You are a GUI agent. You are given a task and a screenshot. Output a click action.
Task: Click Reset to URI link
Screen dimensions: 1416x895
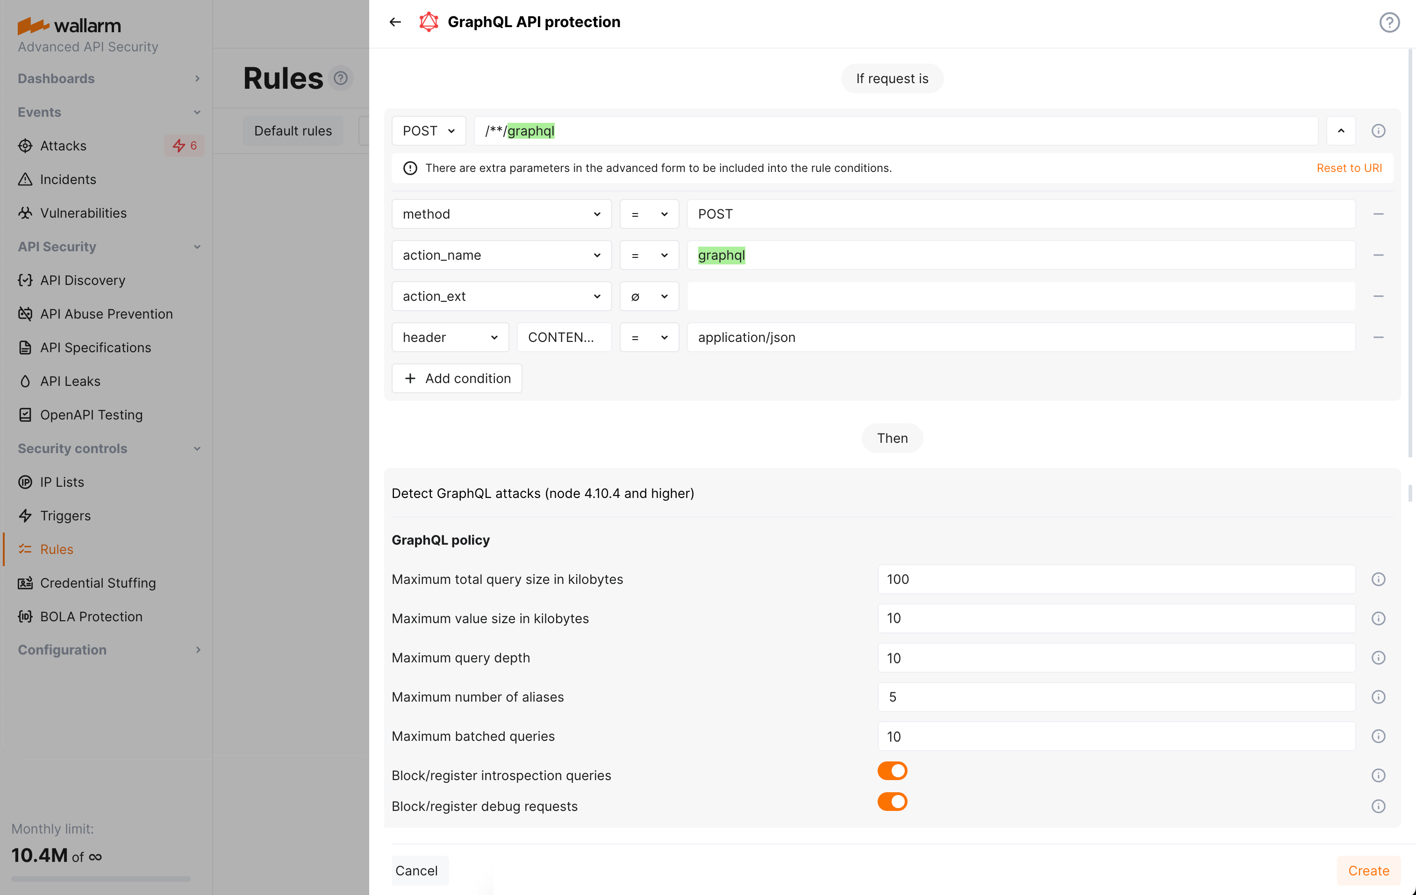[x=1350, y=168]
